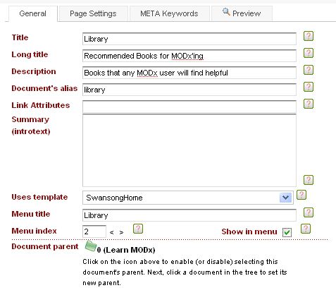Click the help icon beside Uses template
This screenshot has height=295, width=336.
coord(301,195)
